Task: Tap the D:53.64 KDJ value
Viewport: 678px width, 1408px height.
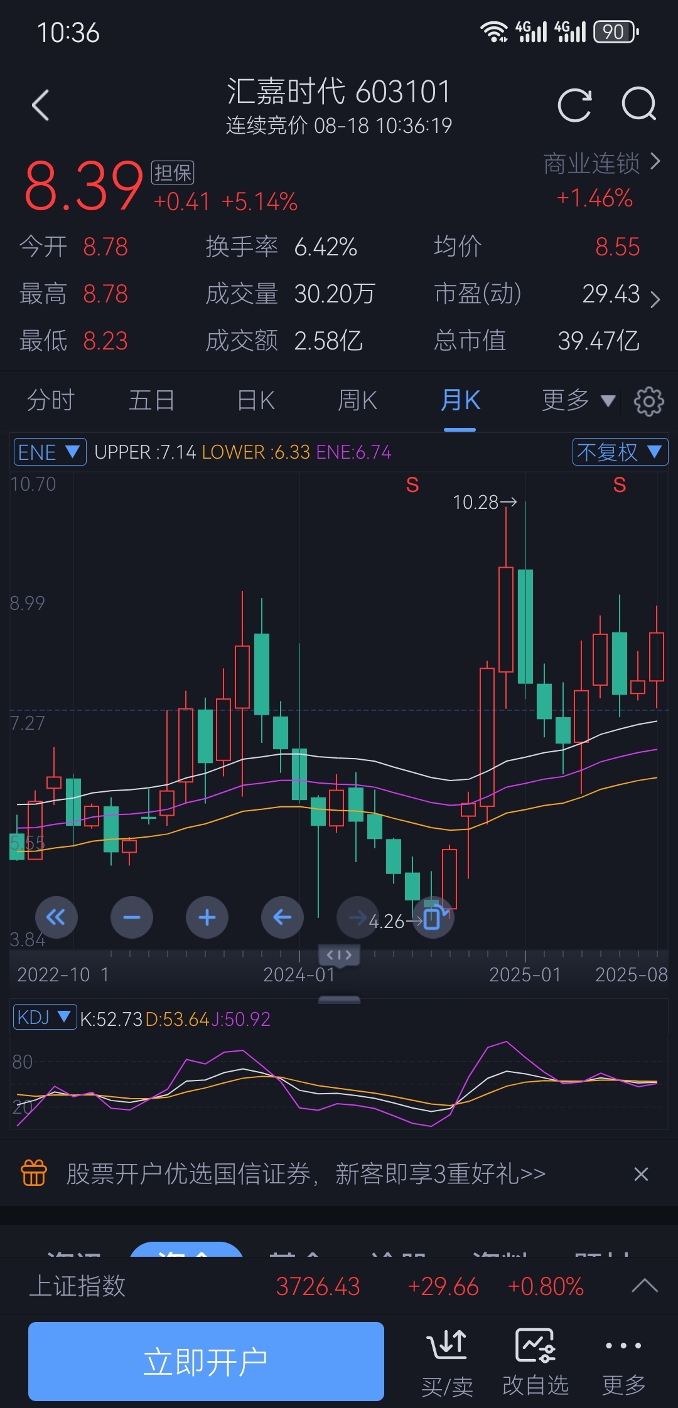Action: pyautogui.click(x=177, y=1018)
